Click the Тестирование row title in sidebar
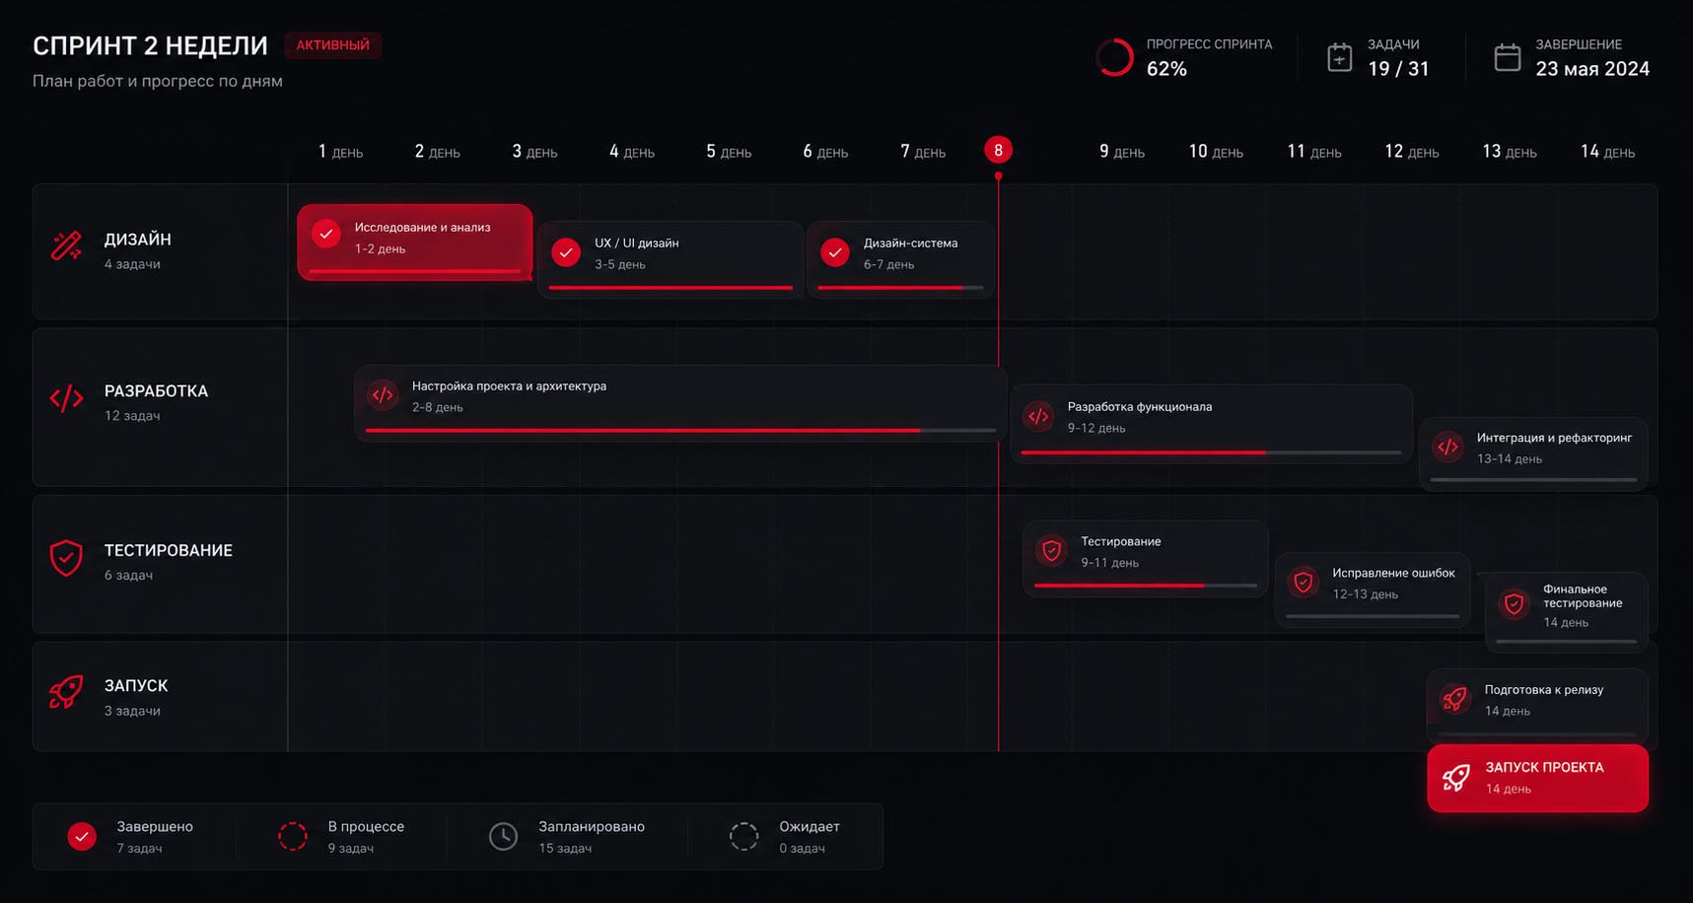The image size is (1693, 903). point(169,550)
